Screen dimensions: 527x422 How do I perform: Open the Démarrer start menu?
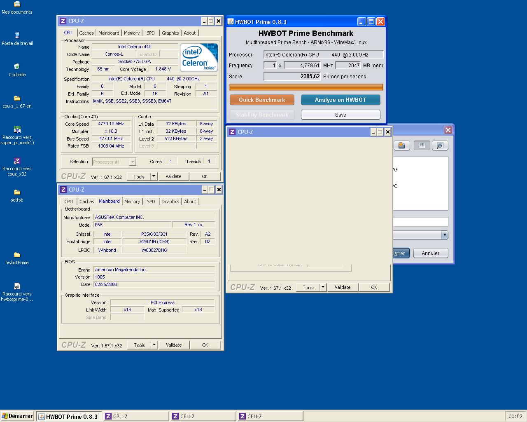[17, 416]
